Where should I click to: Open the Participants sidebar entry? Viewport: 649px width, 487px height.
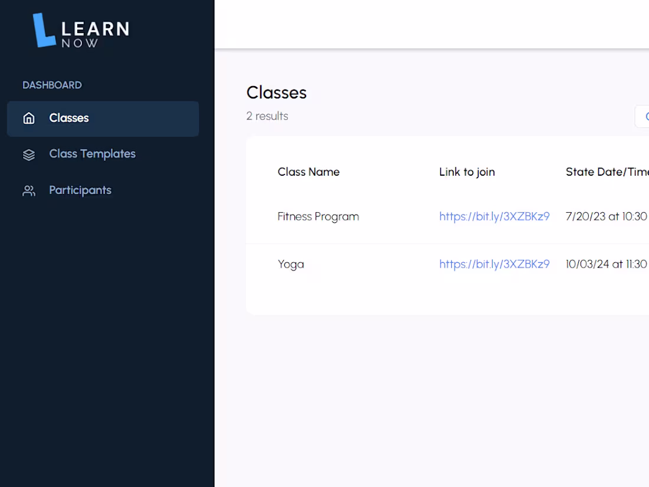80,190
